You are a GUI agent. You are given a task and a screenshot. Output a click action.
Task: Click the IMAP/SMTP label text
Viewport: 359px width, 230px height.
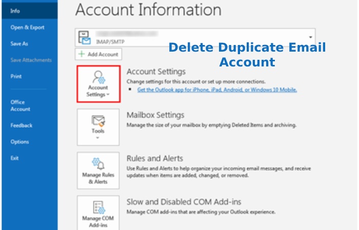[x=110, y=42]
